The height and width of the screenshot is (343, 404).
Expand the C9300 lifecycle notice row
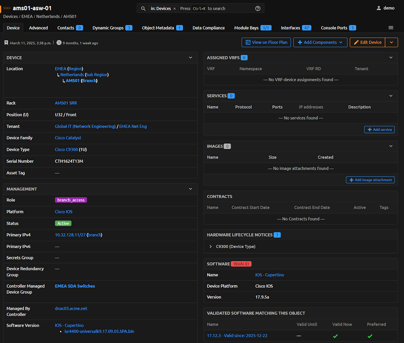tap(211, 247)
